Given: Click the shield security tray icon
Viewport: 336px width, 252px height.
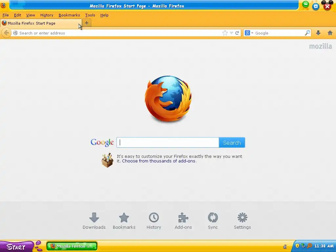Looking at the screenshot, I should pos(297,246).
